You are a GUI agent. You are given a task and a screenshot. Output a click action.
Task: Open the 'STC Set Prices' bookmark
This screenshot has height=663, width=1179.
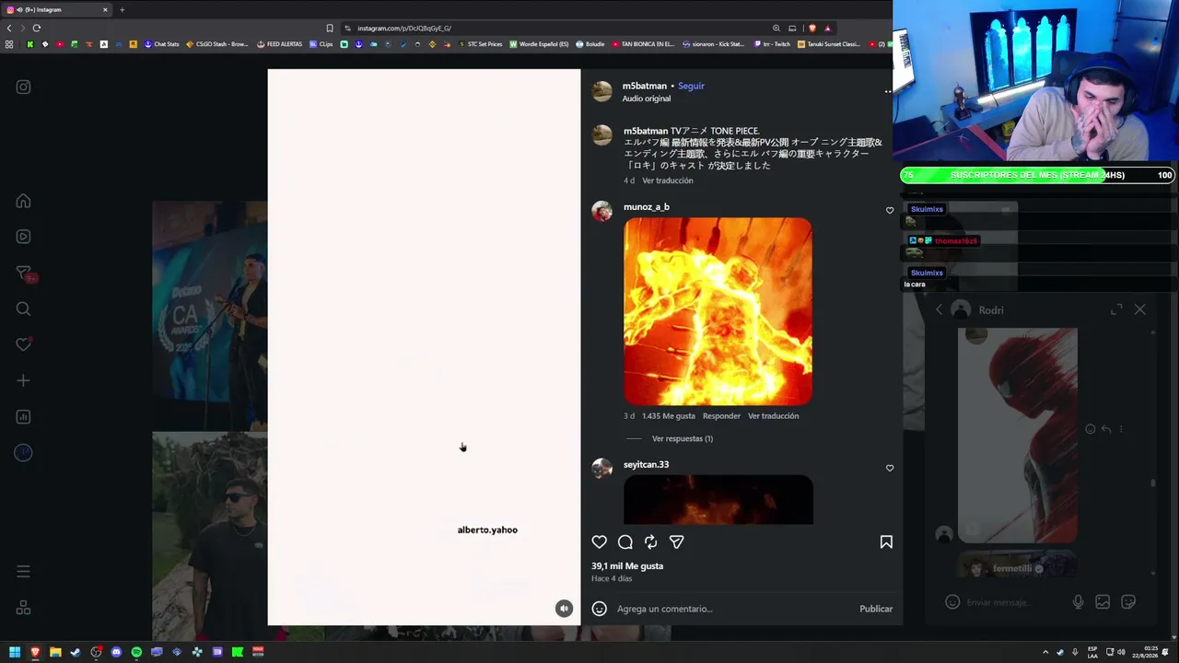pos(480,44)
